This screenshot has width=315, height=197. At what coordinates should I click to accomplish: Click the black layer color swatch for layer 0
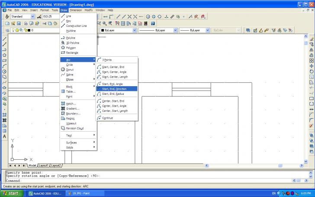point(29,30)
